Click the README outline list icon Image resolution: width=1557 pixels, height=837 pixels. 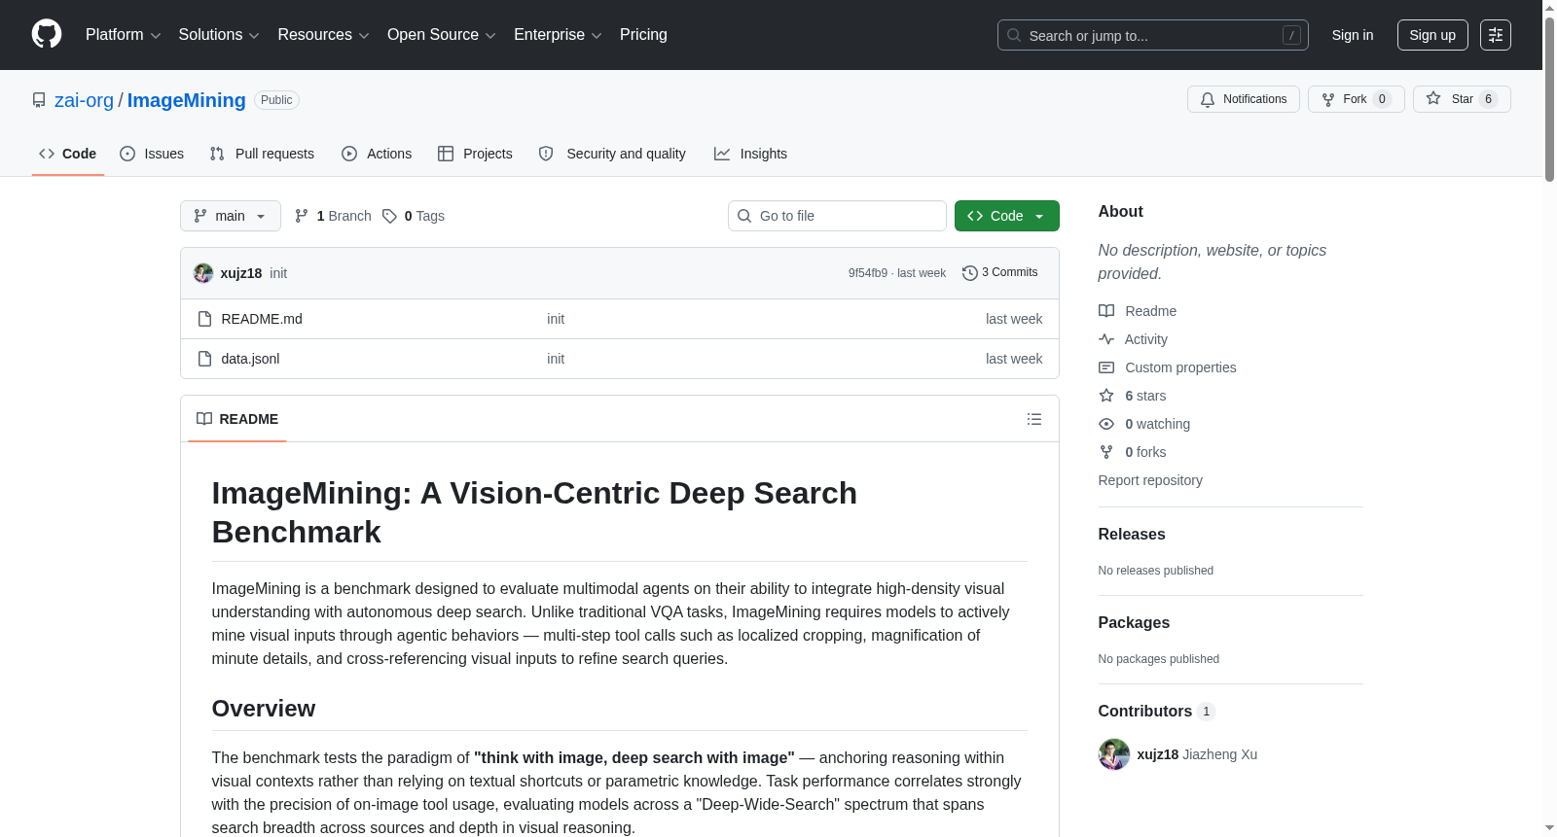[x=1034, y=419]
